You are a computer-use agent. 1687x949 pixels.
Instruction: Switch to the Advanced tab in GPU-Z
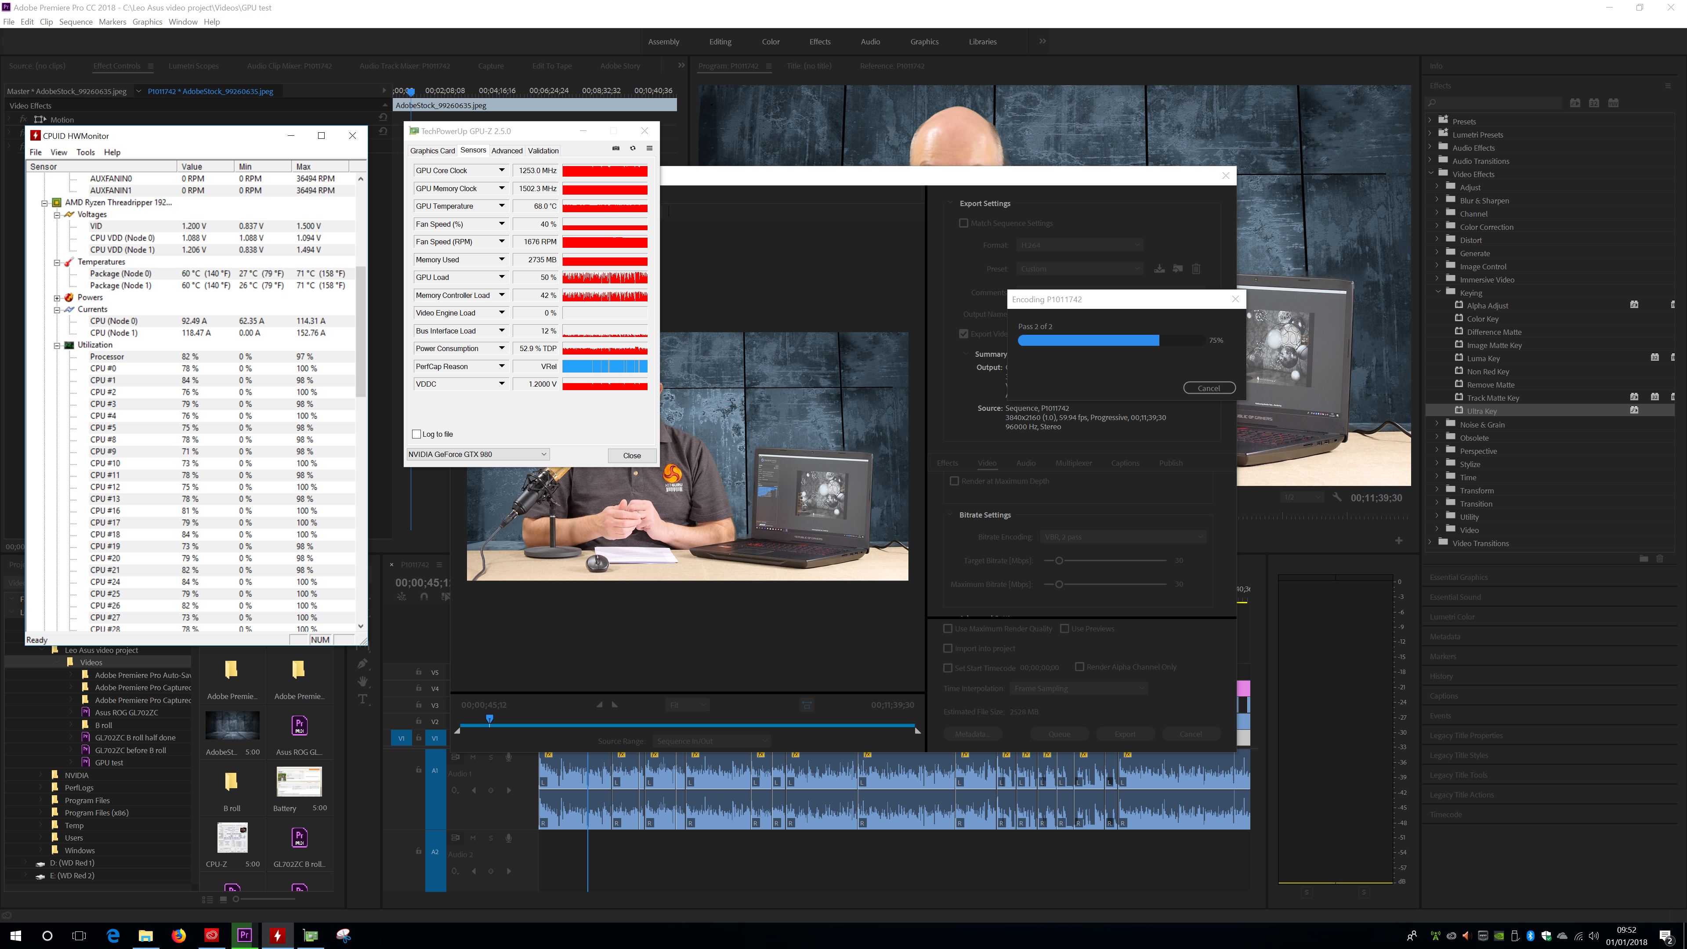pos(507,151)
